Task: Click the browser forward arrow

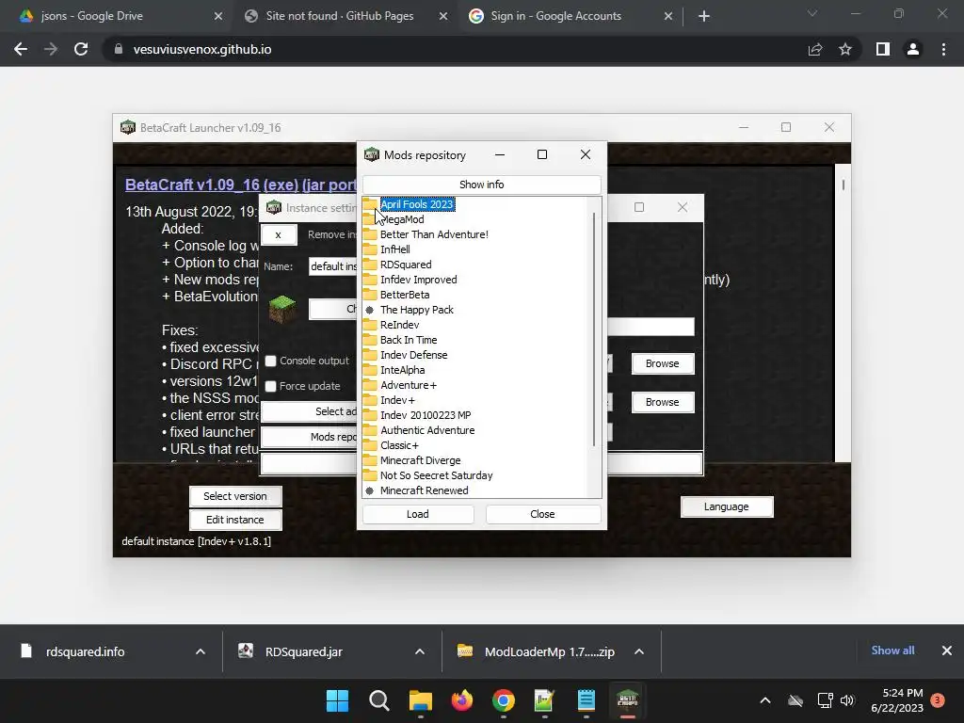Action: point(51,49)
